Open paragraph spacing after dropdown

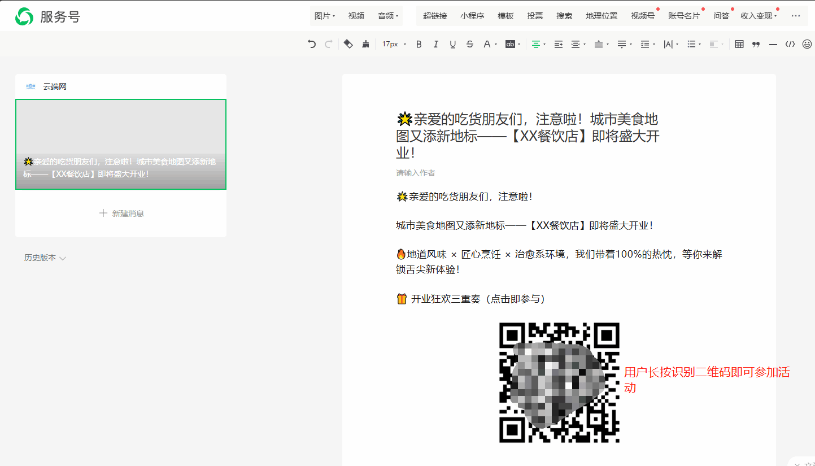click(624, 44)
